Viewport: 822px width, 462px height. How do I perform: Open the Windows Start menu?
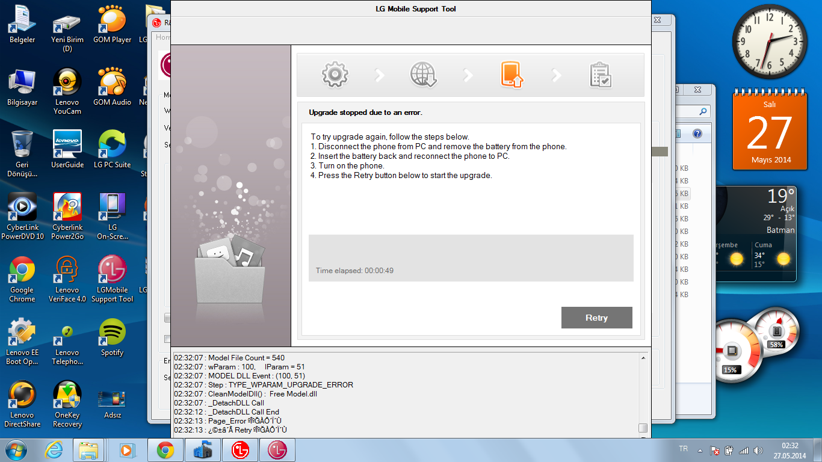pyautogui.click(x=16, y=450)
